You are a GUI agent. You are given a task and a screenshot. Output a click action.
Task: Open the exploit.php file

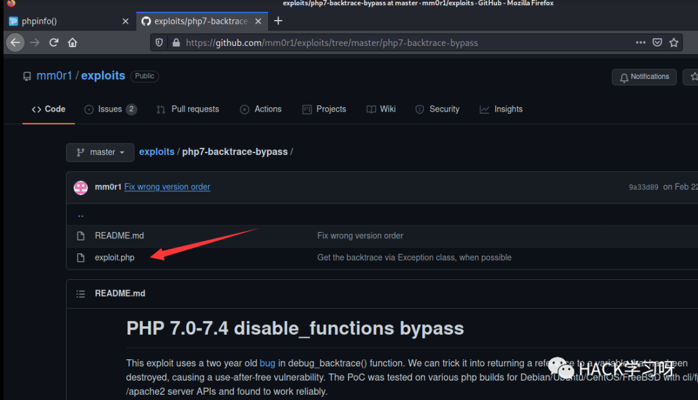114,258
